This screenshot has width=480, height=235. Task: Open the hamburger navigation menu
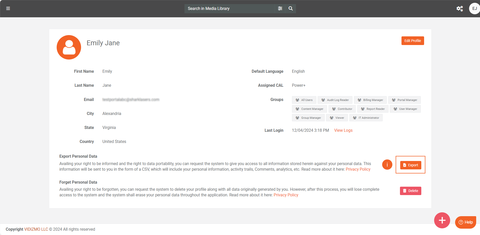[8, 9]
